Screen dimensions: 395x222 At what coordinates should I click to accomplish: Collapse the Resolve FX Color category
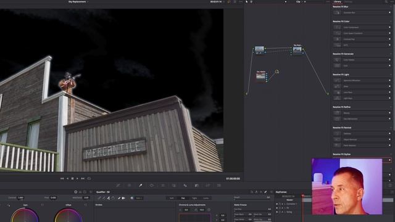pos(391,22)
